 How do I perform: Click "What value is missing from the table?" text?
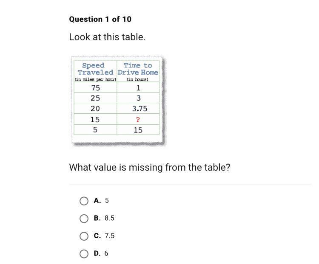point(149,167)
